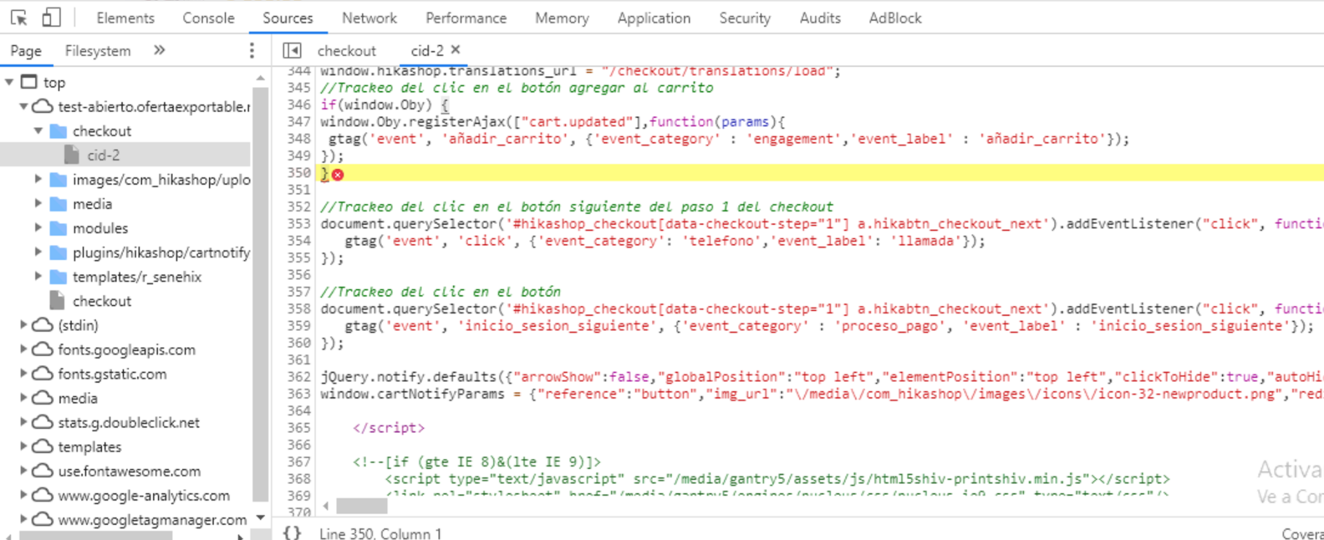Hide the navigator sidebar toggle icon

tap(292, 50)
